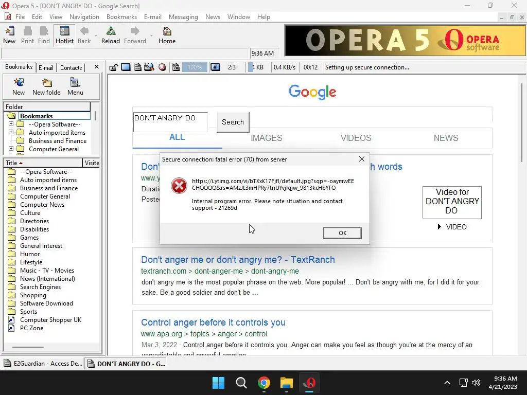Expand the Computer General tree folder

coord(11,149)
